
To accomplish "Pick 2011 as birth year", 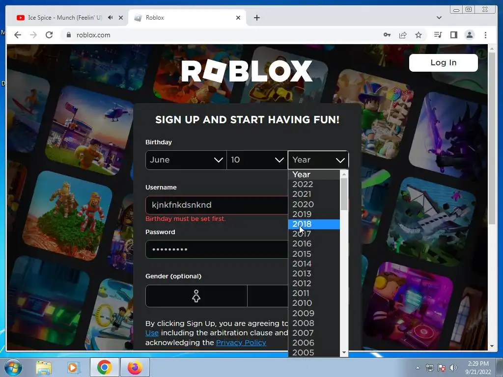I will pos(314,294).
